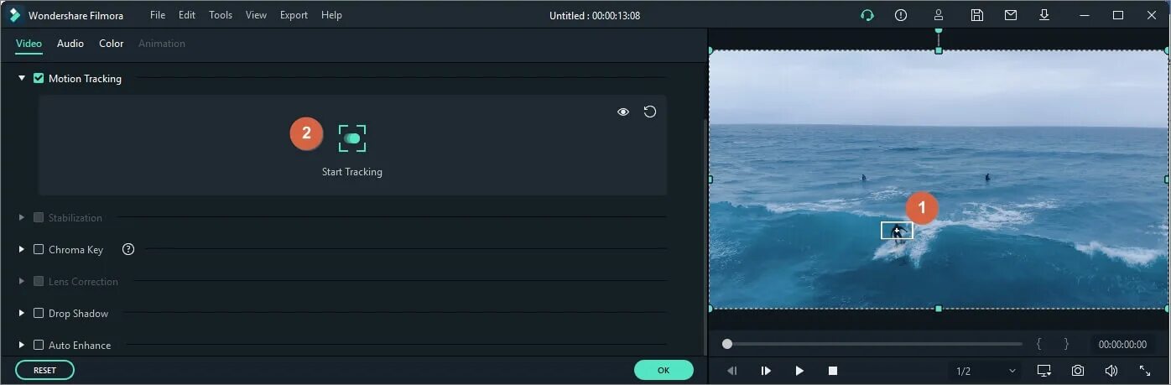Screen dimensions: 1171x385
Task: Switch to the Audio tab
Action: pos(70,44)
